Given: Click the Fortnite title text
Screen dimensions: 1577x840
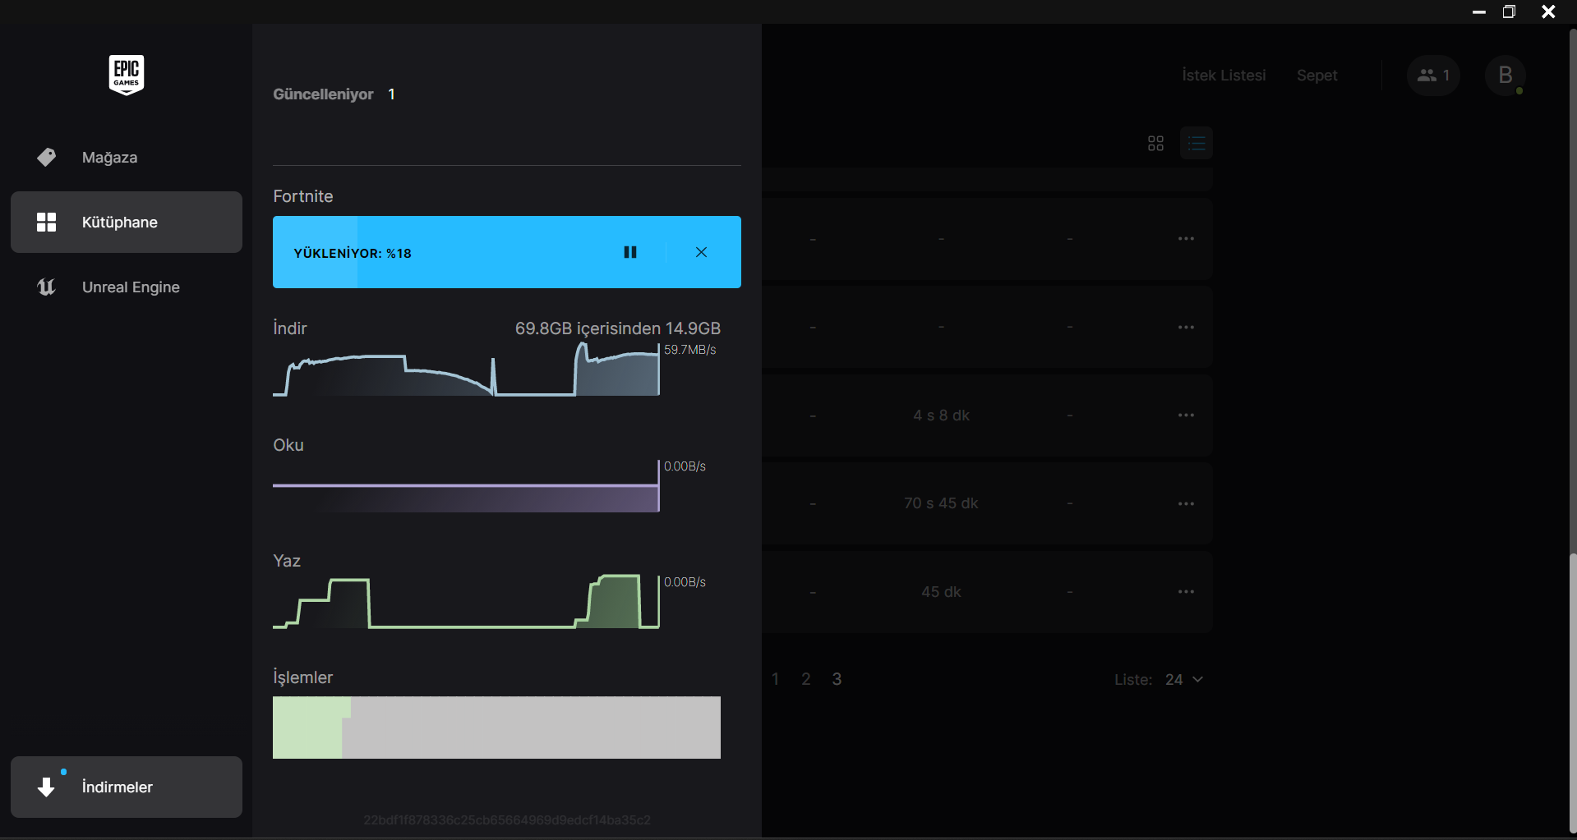Looking at the screenshot, I should point(303,196).
